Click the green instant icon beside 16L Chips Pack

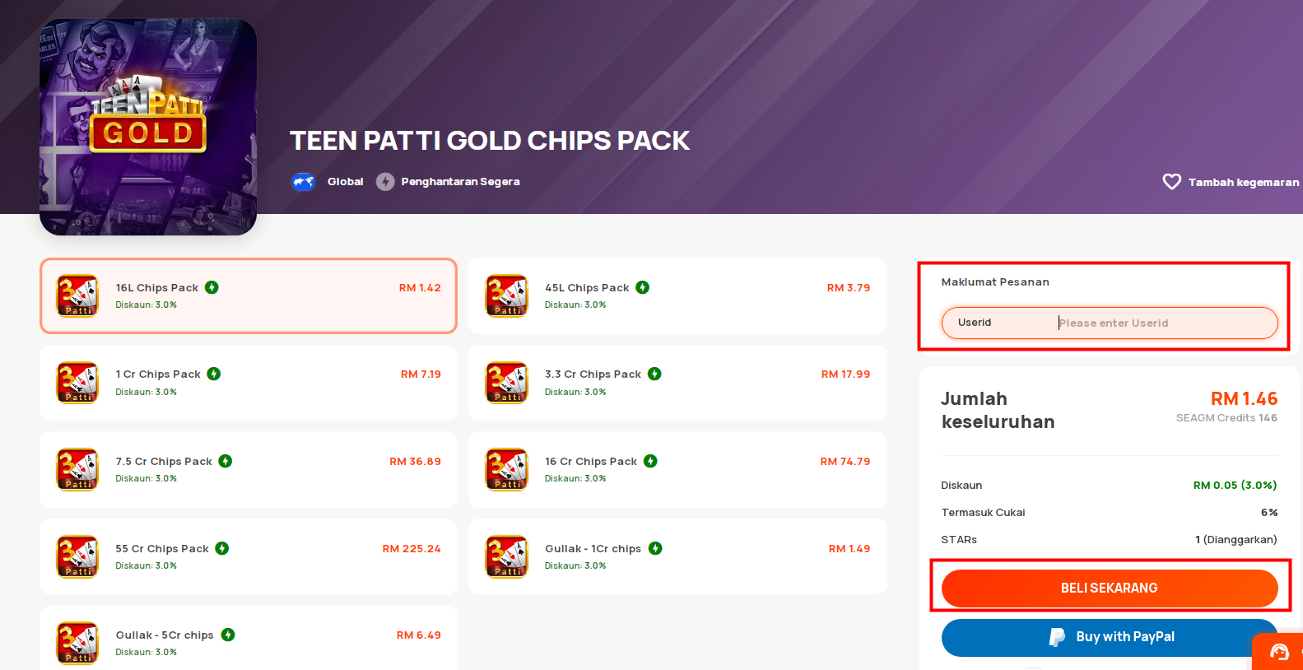click(212, 287)
